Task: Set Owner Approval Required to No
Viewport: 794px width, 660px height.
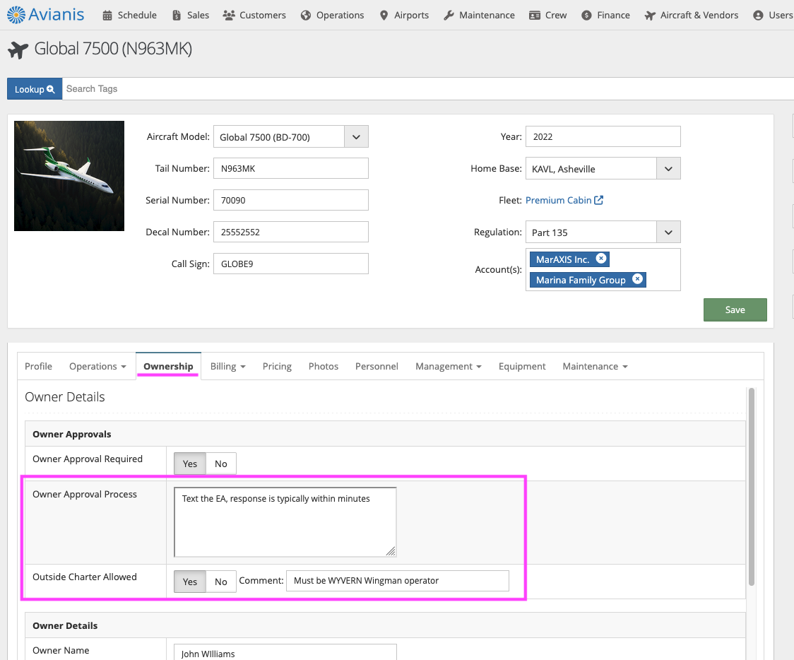Action: click(221, 464)
